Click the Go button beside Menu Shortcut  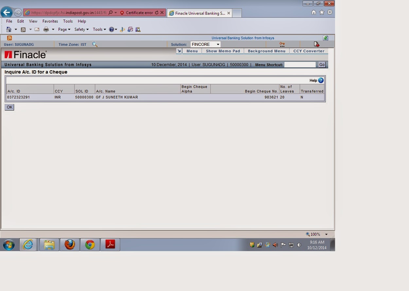(321, 64)
